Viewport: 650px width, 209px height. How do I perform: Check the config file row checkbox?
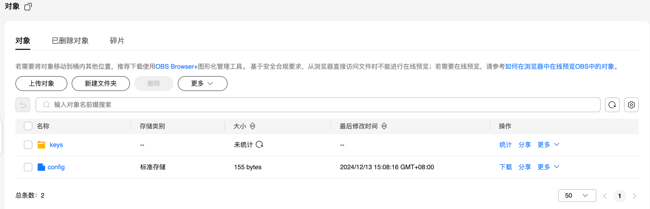click(x=28, y=167)
